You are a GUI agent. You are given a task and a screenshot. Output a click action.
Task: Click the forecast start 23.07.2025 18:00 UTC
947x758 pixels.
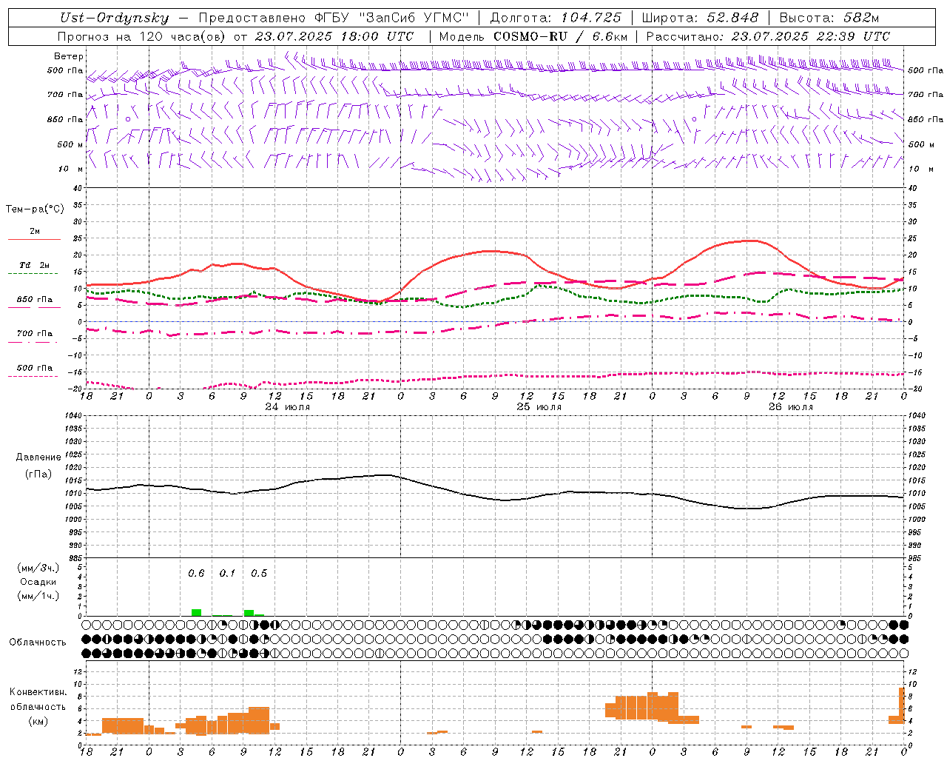(334, 36)
